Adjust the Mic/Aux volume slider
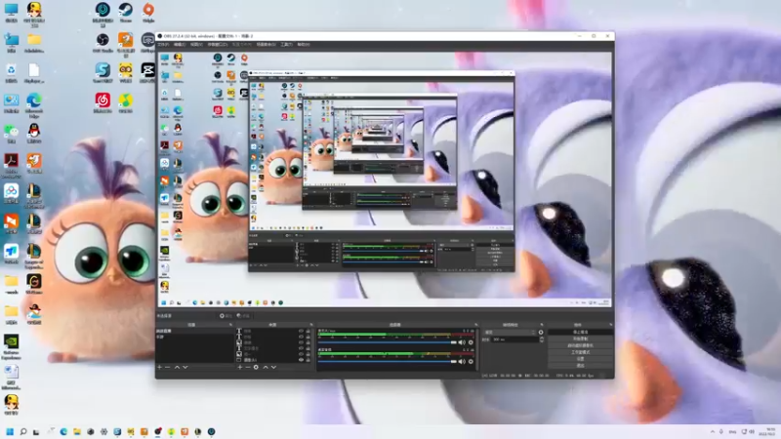Screen dimensions: 781x439 point(387,342)
